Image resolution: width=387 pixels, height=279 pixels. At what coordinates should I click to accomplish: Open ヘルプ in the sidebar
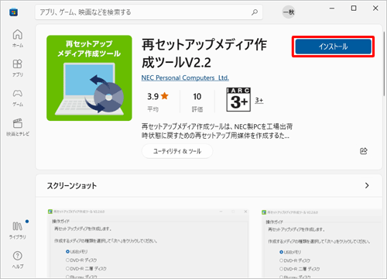pos(18,260)
